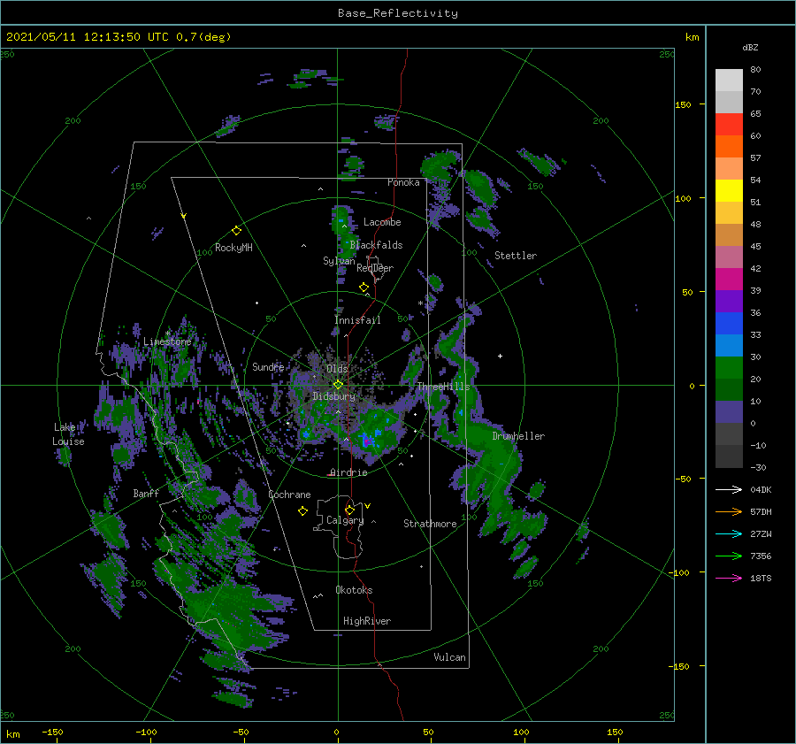Click the Lacombe city label
The image size is (796, 744).
pyautogui.click(x=382, y=222)
